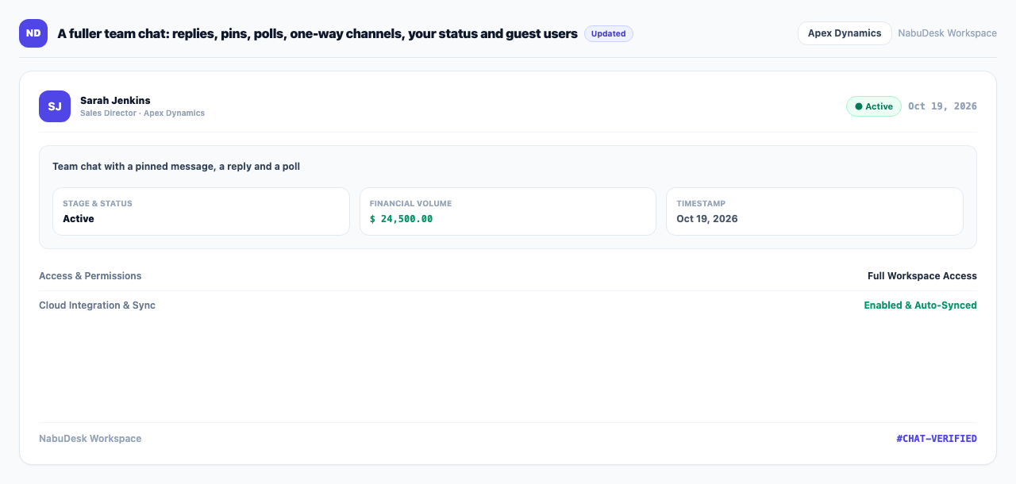Click the green Active status badge
Screen dimensions: 1016x484
pyautogui.click(x=874, y=106)
